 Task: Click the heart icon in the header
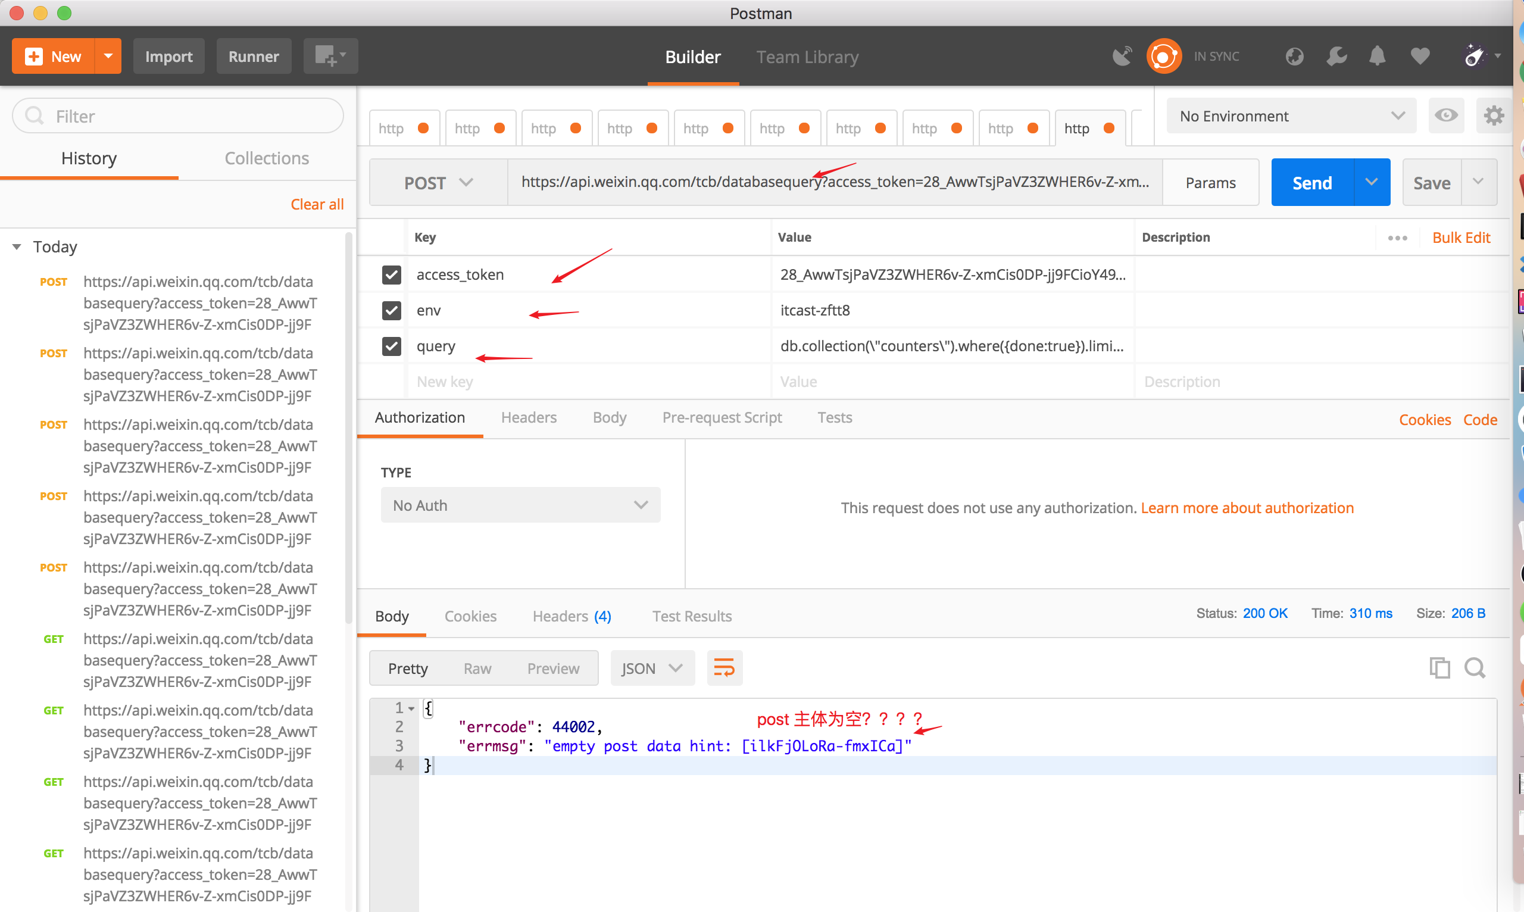pyautogui.click(x=1420, y=57)
